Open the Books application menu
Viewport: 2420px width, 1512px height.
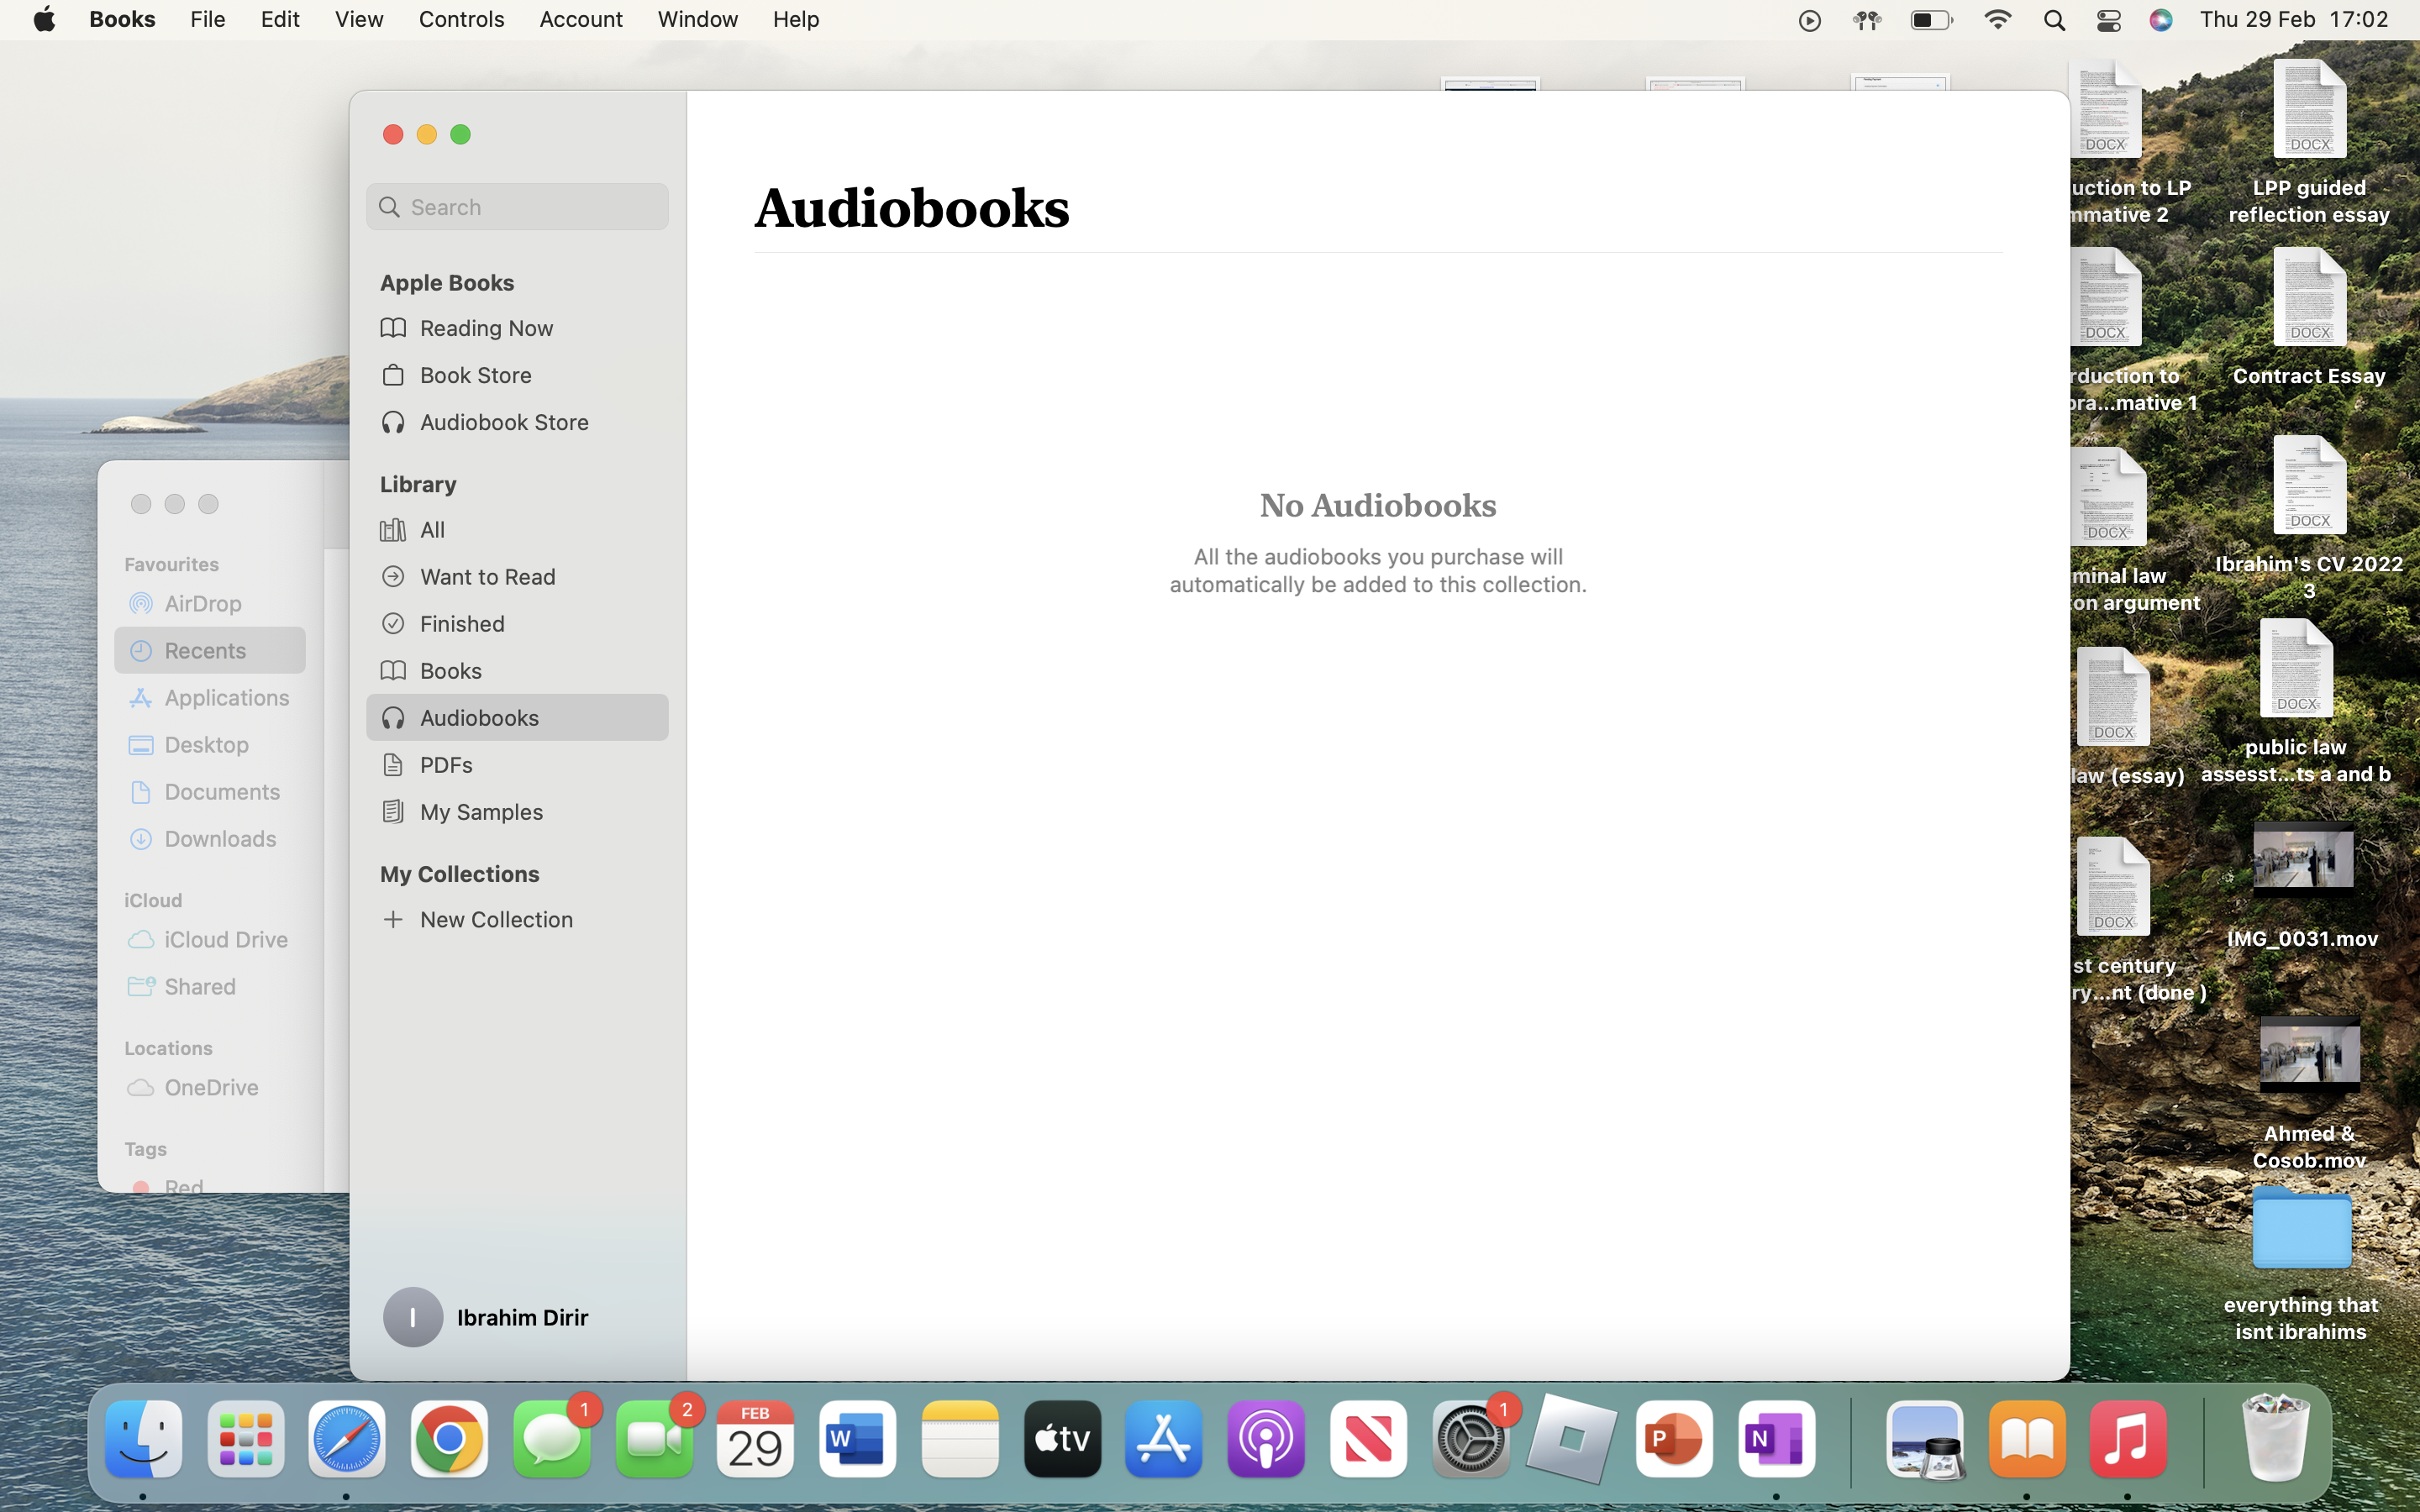pyautogui.click(x=122, y=20)
